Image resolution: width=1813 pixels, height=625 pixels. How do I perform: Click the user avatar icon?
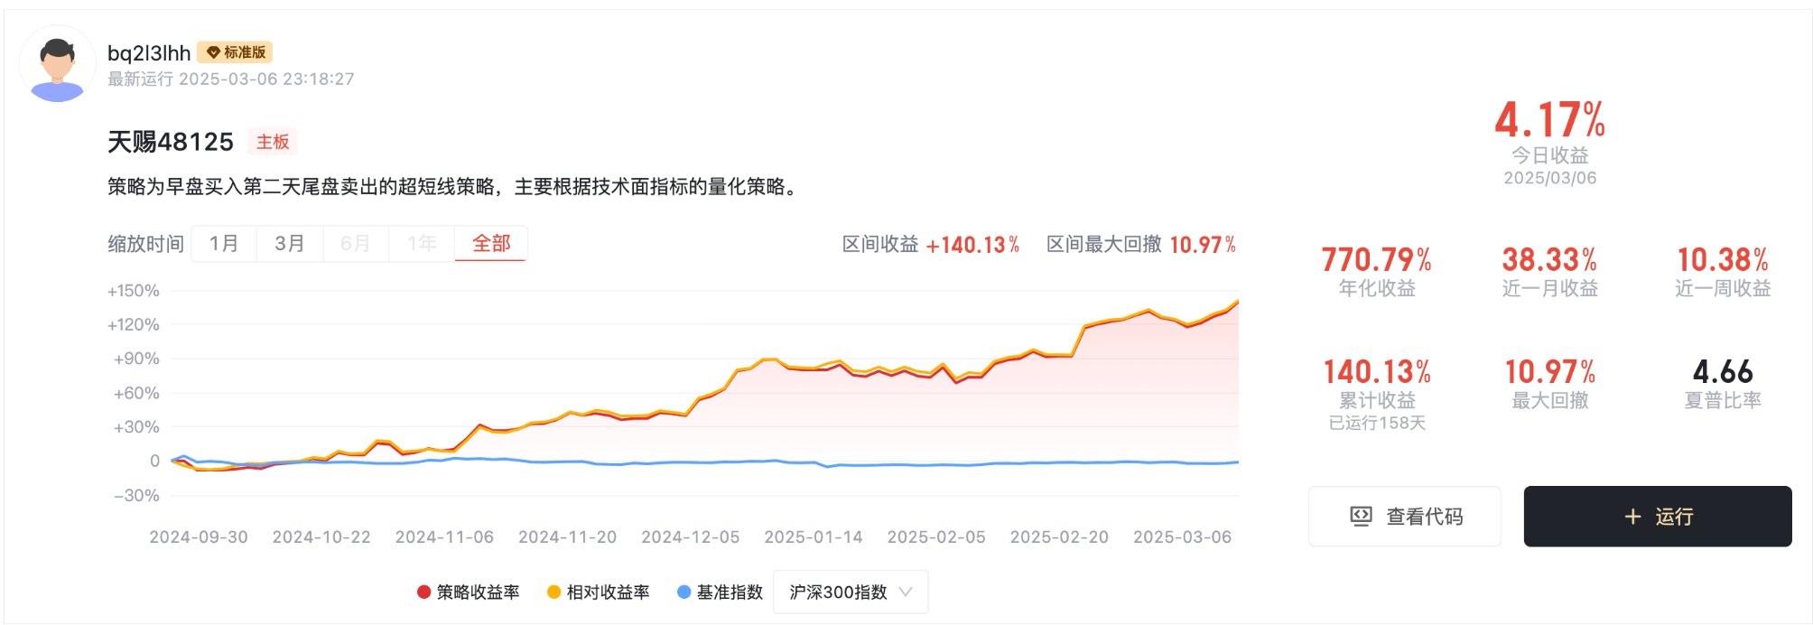pos(58,65)
